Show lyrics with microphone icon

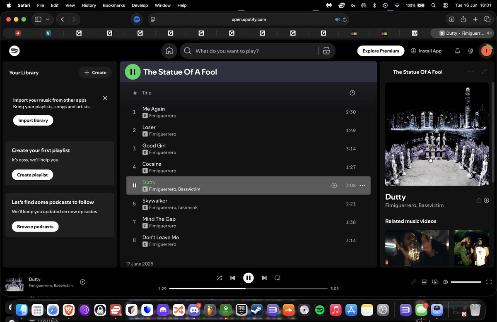[x=413, y=282]
